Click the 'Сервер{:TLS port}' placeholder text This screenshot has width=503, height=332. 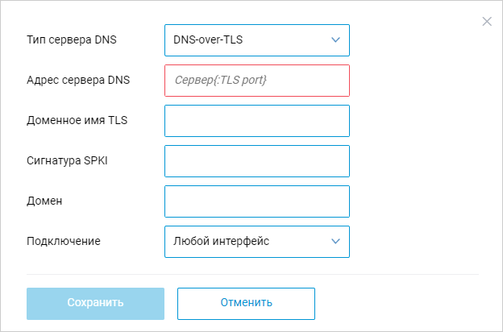pos(220,80)
